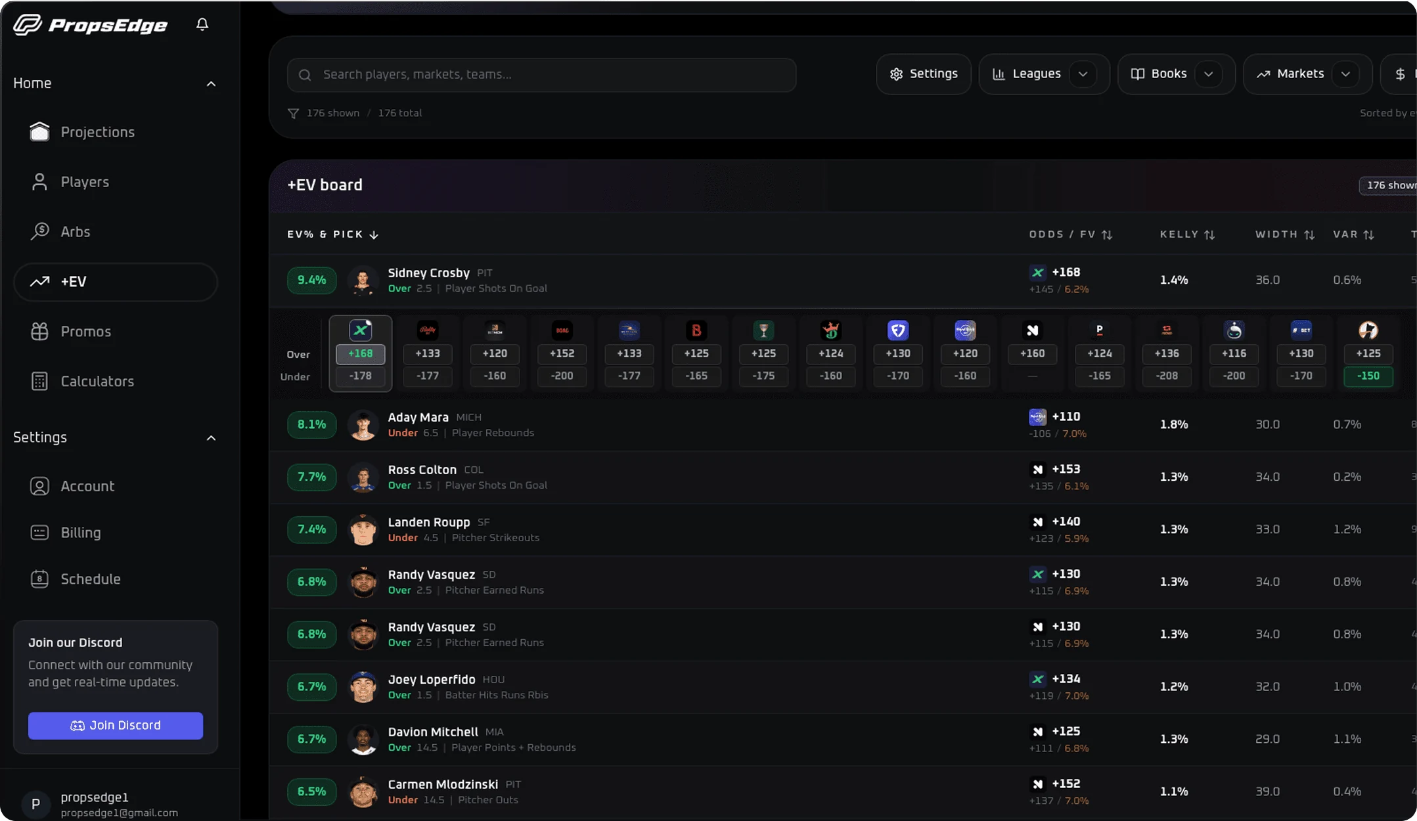Sort by the Width column
Screen dimensions: 1417x821
pos(1285,234)
